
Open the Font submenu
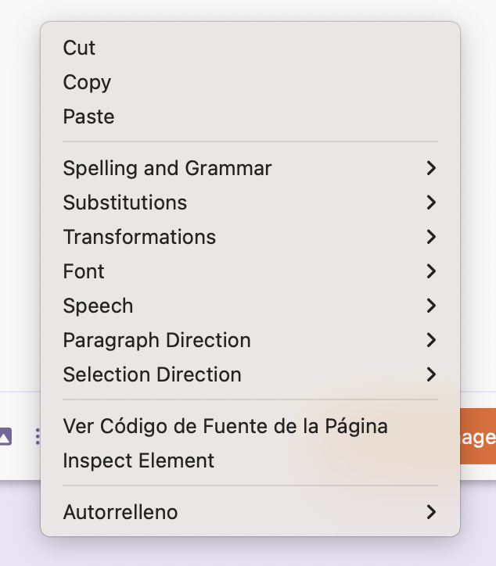pos(250,271)
